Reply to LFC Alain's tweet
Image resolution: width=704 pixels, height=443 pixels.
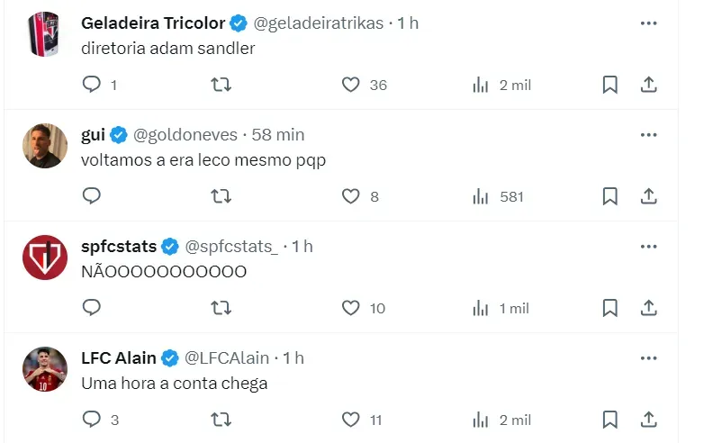coord(92,420)
